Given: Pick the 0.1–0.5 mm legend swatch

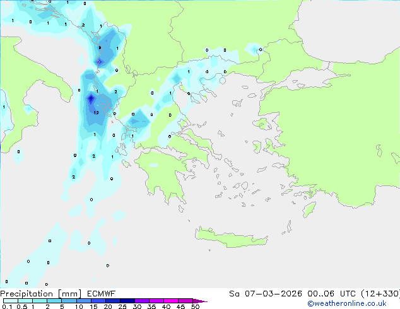Looking at the screenshot, I should coord(11,301).
